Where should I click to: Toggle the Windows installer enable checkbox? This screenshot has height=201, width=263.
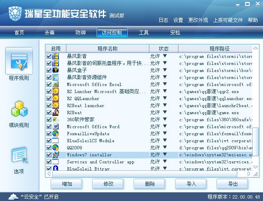coord(49,155)
